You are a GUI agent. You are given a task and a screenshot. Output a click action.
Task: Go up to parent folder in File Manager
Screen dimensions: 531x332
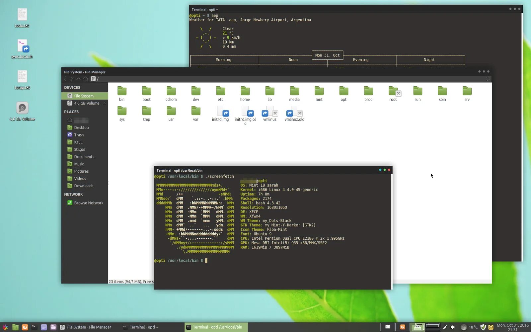pyautogui.click(x=78, y=79)
